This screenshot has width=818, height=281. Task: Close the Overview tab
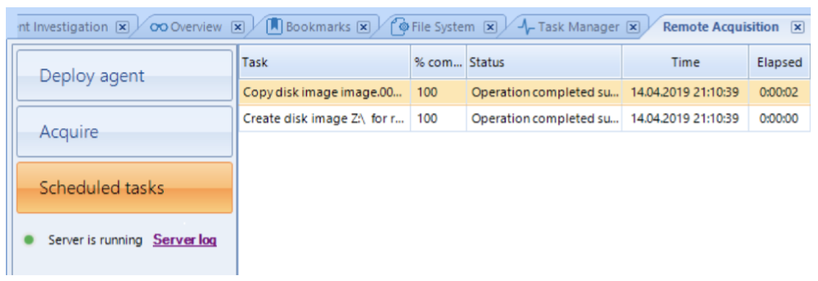(x=238, y=27)
